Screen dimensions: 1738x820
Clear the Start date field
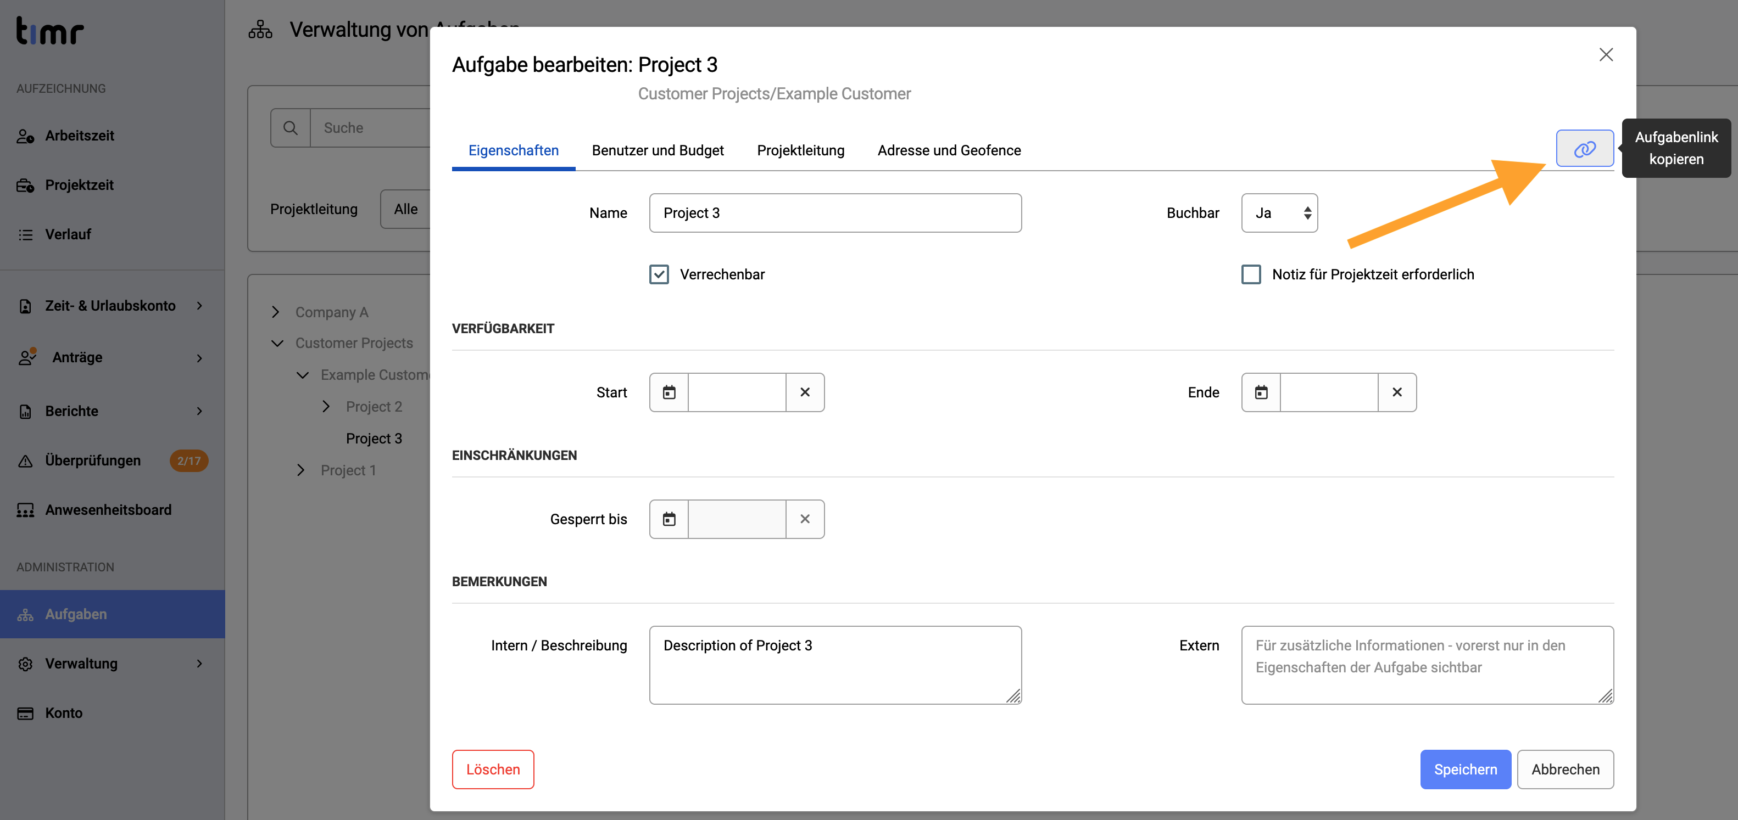(x=805, y=392)
